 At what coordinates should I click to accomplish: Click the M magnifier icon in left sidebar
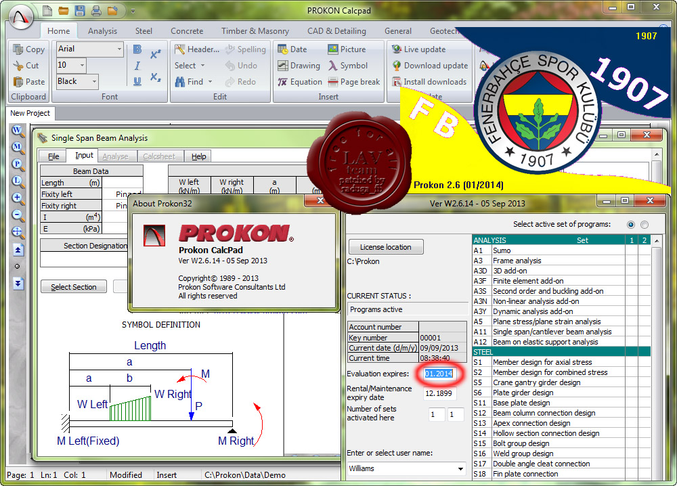[x=18, y=148]
